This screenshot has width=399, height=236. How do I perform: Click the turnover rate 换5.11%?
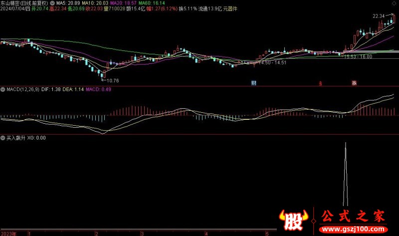[188, 8]
